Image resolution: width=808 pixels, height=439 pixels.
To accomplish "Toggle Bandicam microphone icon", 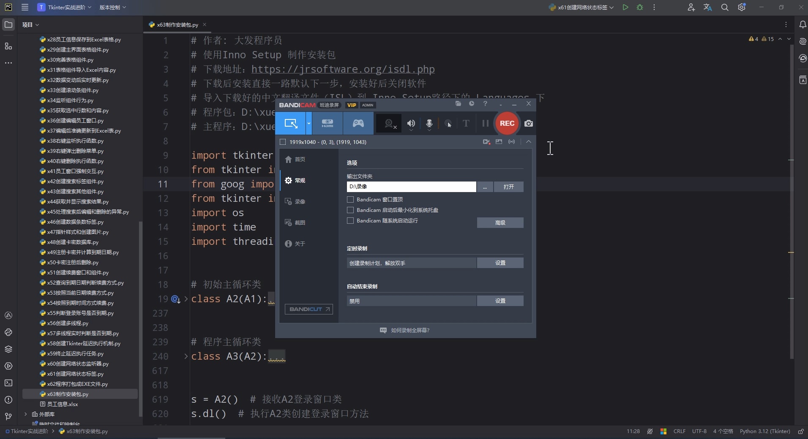I will tap(429, 124).
